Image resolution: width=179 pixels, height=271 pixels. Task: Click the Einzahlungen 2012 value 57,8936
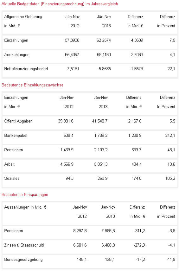(x=72, y=41)
